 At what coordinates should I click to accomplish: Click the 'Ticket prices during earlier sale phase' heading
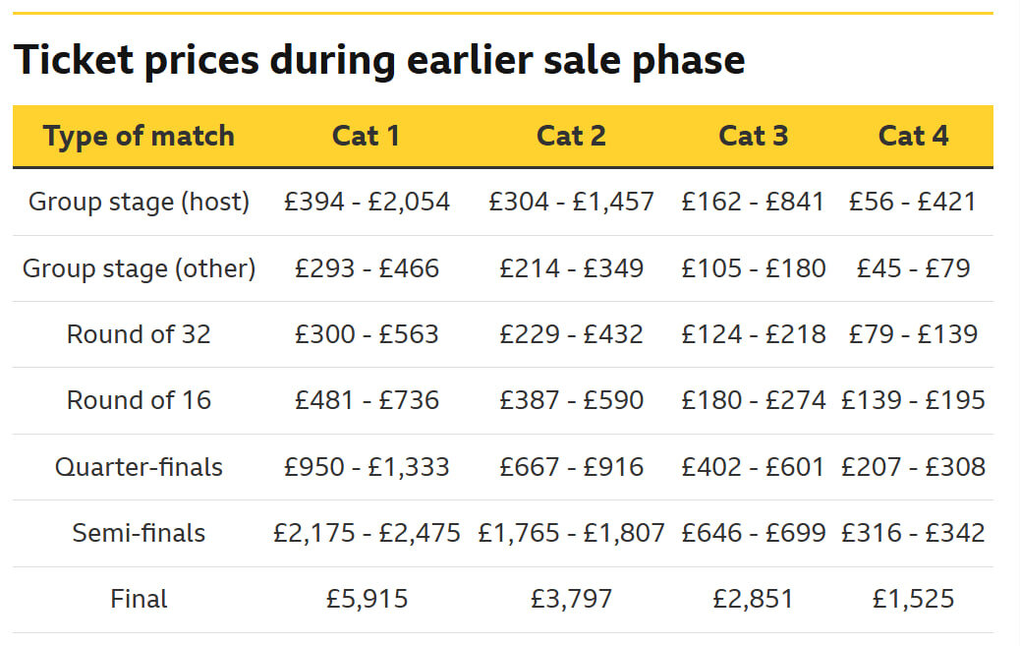379,61
